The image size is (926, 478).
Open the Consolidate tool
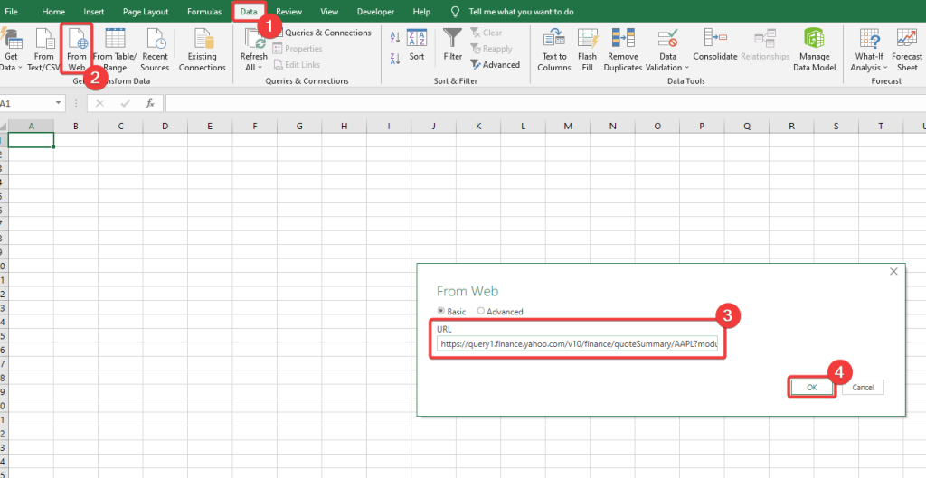[715, 45]
